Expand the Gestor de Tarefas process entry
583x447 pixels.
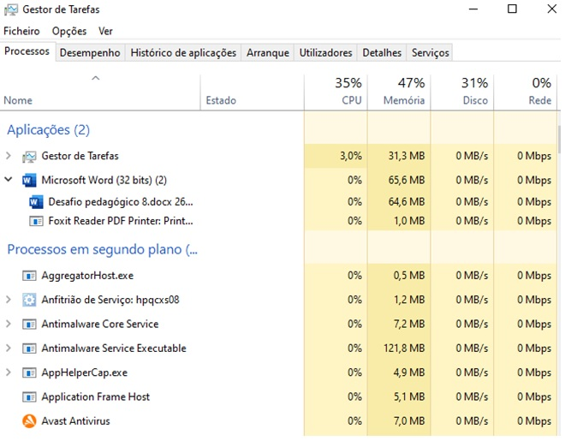(9, 156)
